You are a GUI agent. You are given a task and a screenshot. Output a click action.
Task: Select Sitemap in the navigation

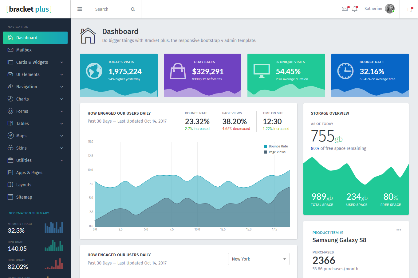tap(24, 197)
